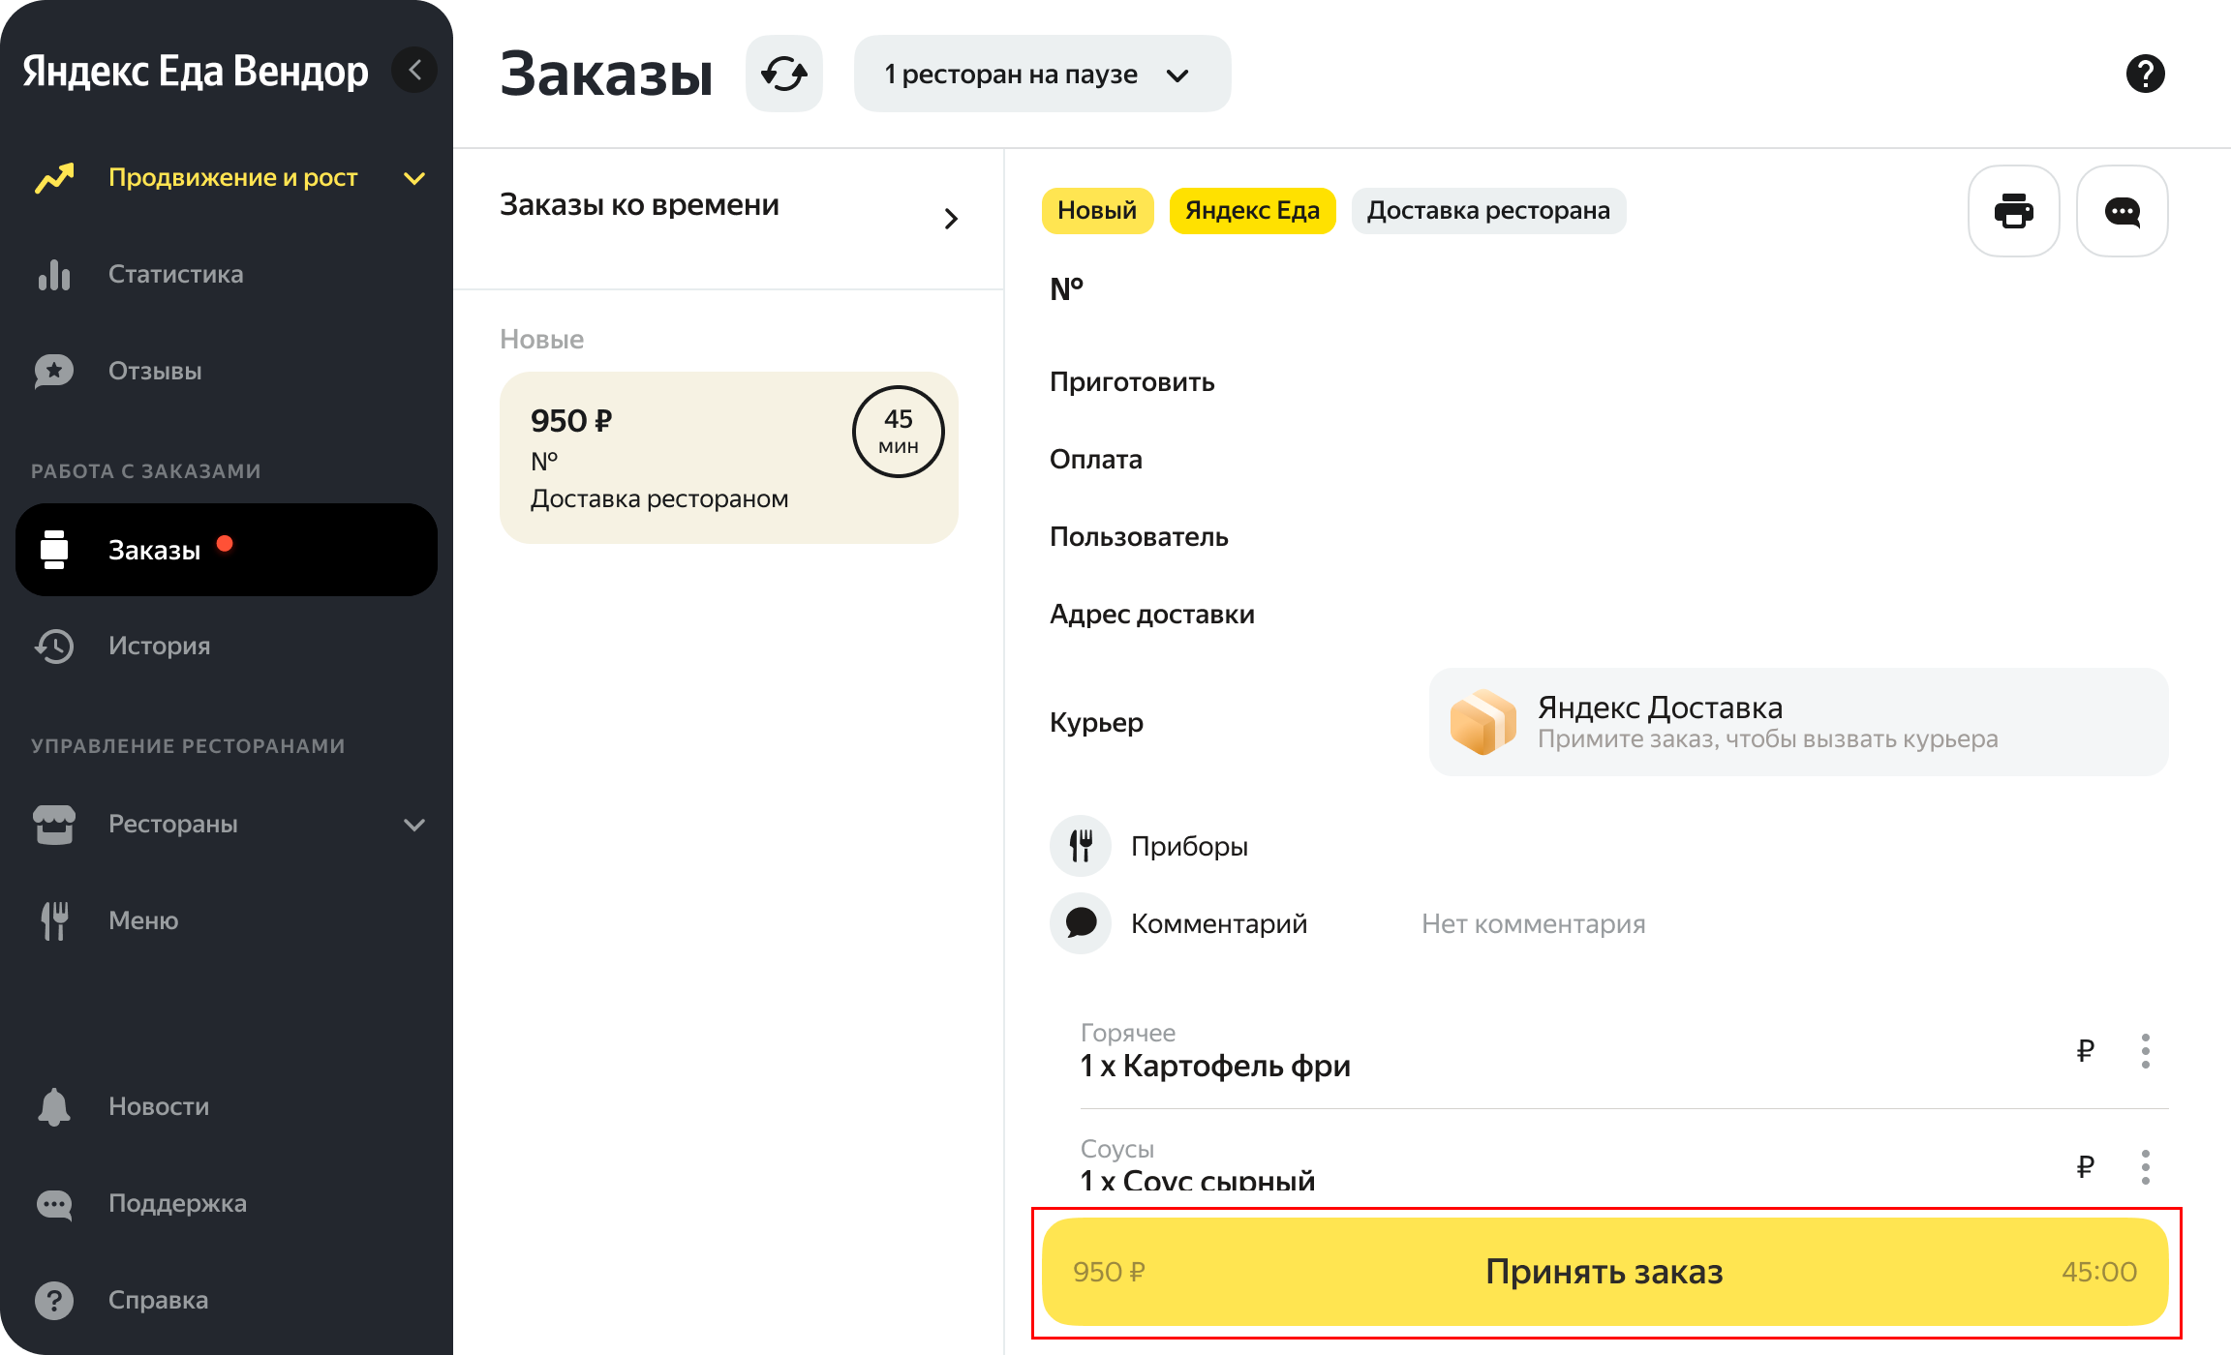This screenshot has width=2231, height=1355.
Task: Click the Заказы receipt icon in sidebar
Action: tap(54, 550)
